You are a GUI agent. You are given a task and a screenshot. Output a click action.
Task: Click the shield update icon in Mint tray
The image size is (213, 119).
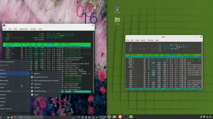(204, 117)
